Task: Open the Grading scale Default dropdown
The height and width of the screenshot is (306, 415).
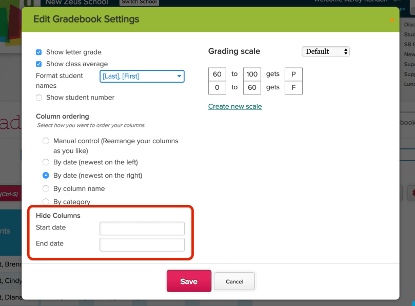Action: click(326, 51)
